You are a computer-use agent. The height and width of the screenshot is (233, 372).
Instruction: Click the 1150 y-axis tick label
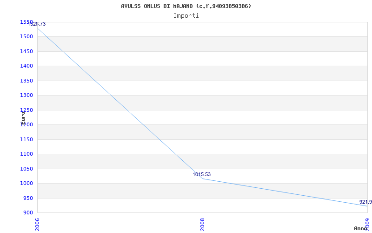(x=27, y=139)
